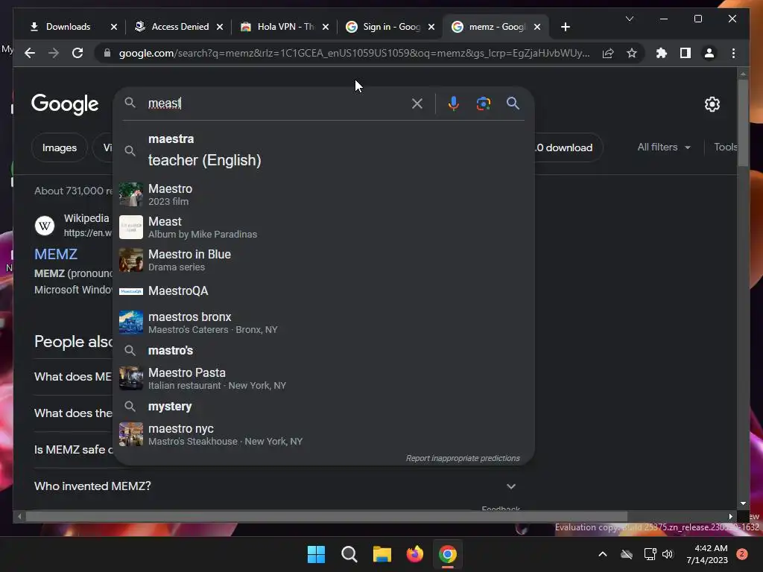763x572 pixels.
Task: Share this page via address bar icon
Action: [608, 53]
